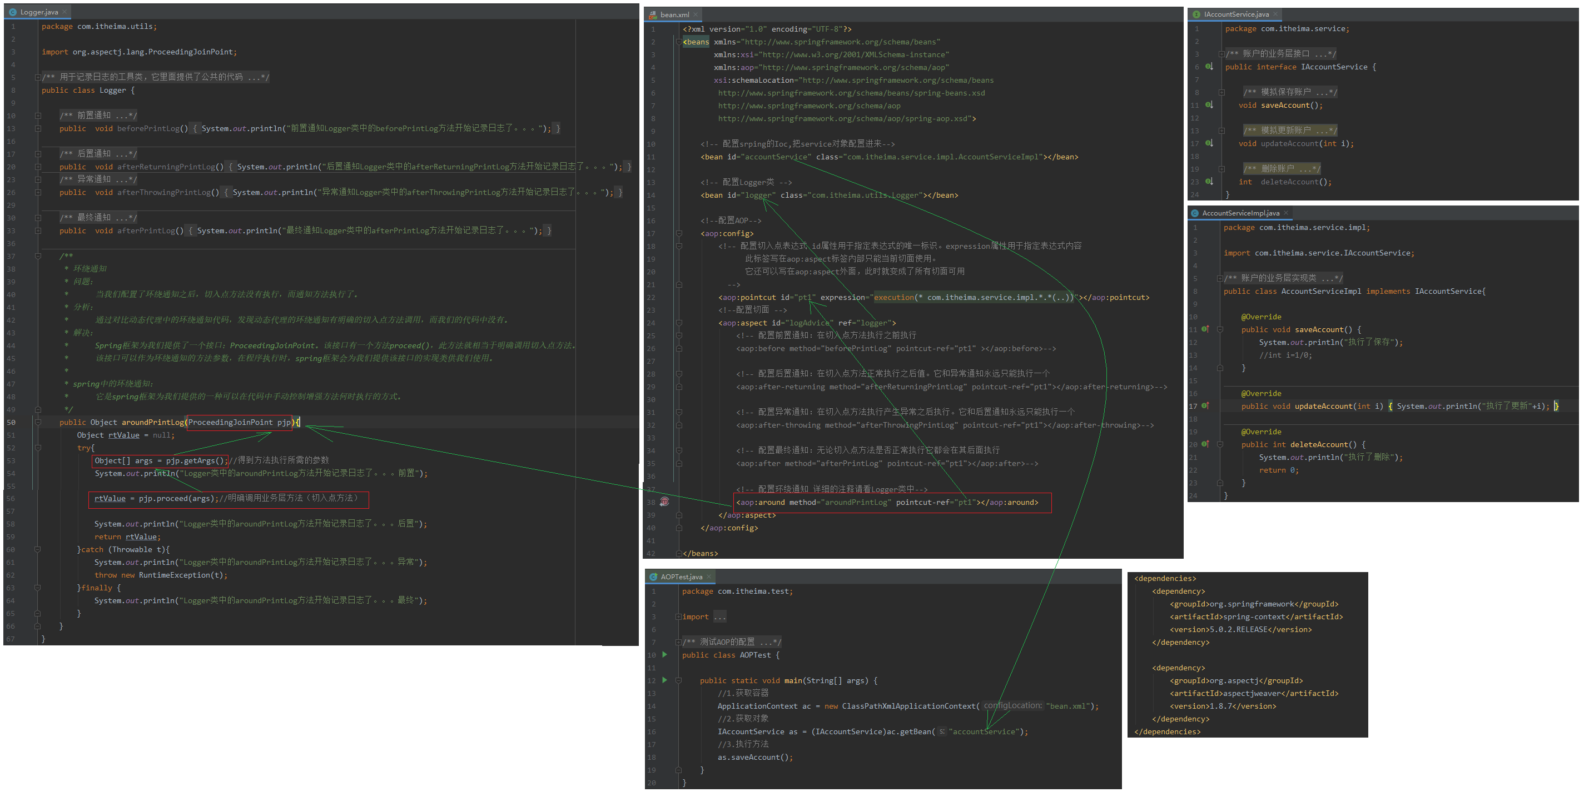Click the class icon on Logger.java tab
1589x802 pixels.
tap(13, 12)
